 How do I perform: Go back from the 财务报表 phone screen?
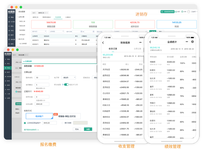103,43
